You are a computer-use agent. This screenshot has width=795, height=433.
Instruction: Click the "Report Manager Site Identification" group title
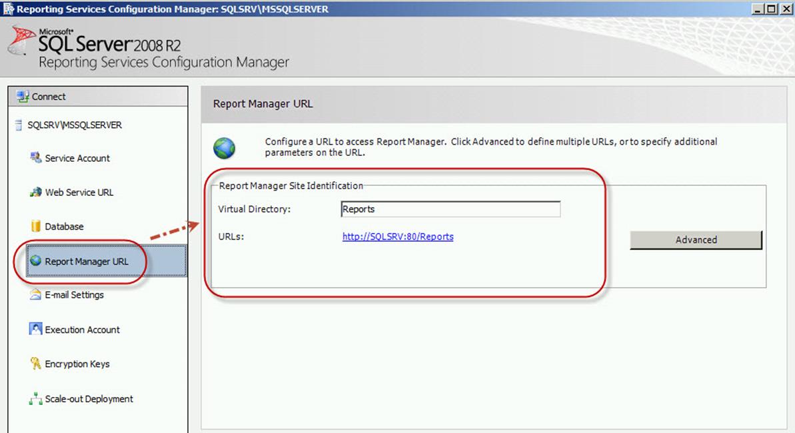click(291, 186)
